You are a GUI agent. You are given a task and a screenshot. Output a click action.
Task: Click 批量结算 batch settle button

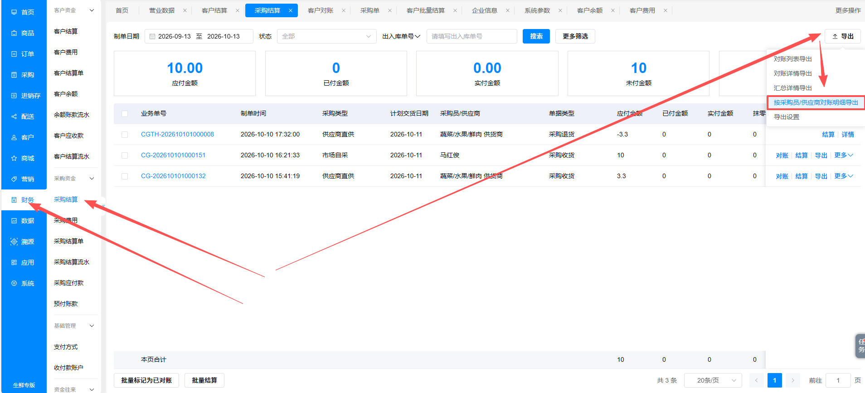204,380
